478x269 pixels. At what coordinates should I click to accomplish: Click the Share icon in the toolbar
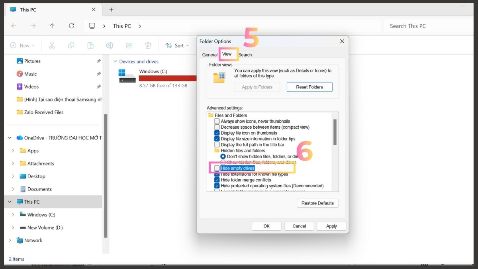tap(128, 45)
